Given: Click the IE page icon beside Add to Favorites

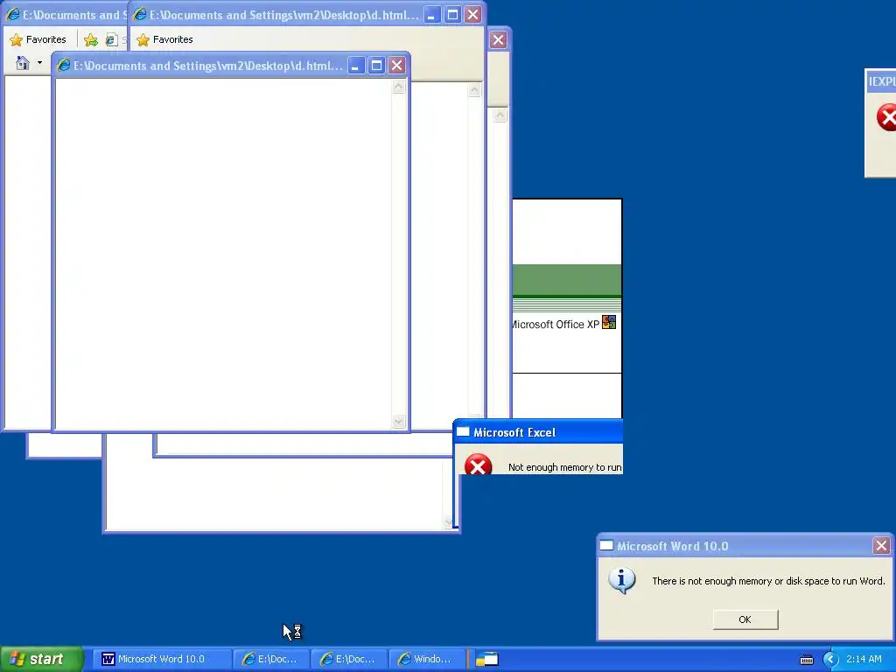Looking at the screenshot, I should point(111,39).
